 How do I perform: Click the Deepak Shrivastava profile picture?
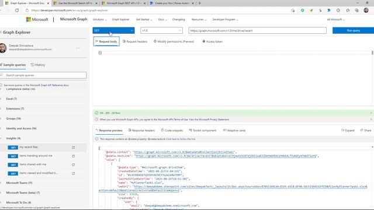3,48
